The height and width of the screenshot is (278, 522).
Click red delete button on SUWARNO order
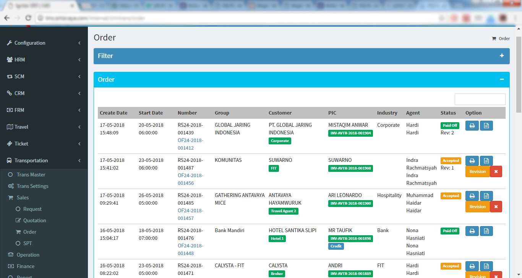pyautogui.click(x=496, y=171)
